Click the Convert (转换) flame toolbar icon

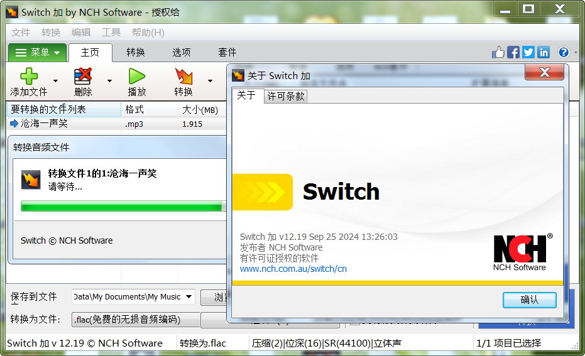(183, 77)
